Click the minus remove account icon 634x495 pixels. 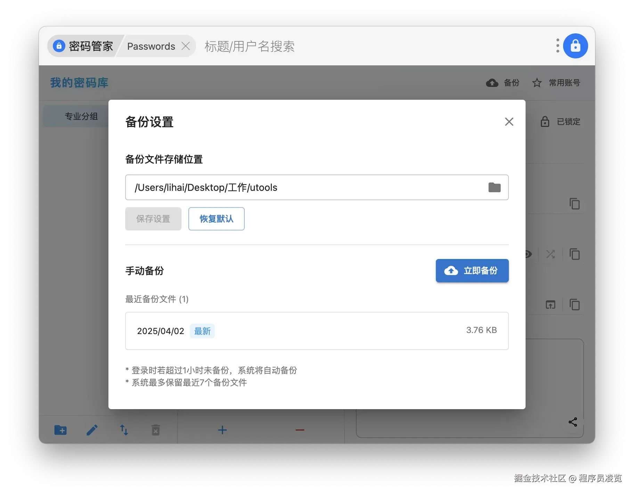pos(300,430)
